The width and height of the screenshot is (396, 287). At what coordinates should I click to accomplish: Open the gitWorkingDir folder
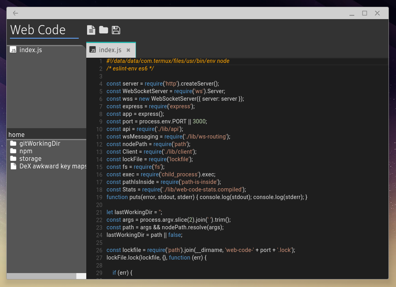(x=40, y=143)
